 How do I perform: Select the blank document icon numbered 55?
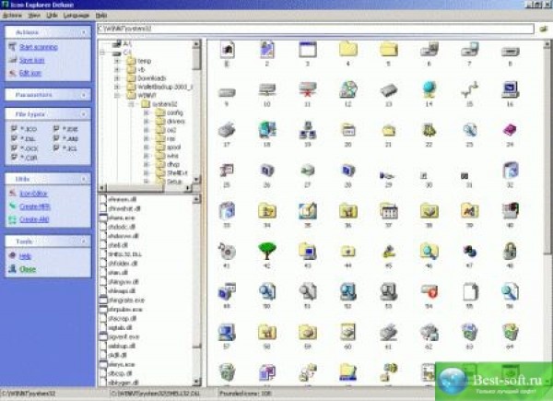tap(470, 291)
